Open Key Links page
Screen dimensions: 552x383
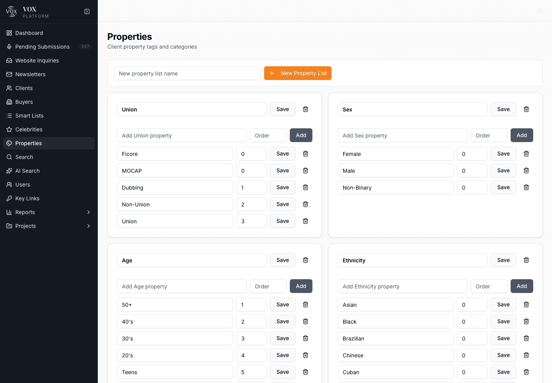click(49, 198)
